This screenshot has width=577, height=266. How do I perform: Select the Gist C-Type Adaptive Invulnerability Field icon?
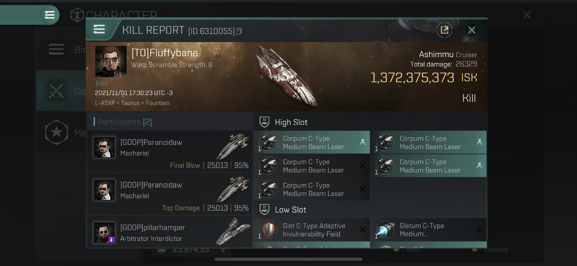(x=269, y=230)
